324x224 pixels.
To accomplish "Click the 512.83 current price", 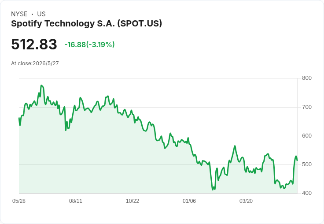I will 34,44.
